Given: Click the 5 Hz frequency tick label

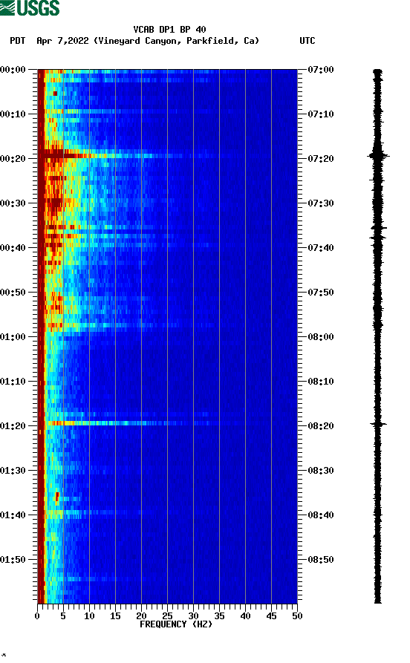Looking at the screenshot, I should click(63, 616).
